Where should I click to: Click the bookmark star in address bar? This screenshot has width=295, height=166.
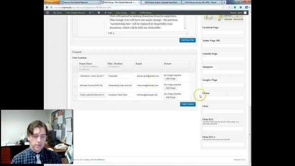[223, 7]
